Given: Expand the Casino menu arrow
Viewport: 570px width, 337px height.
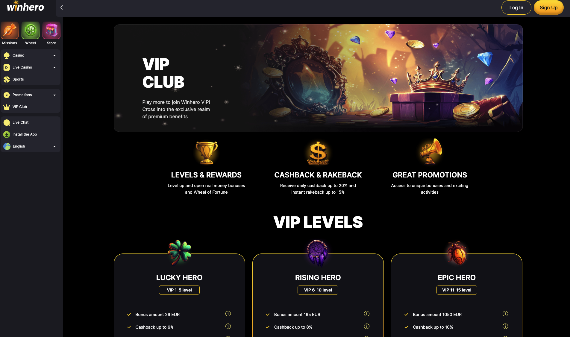Looking at the screenshot, I should coord(54,55).
